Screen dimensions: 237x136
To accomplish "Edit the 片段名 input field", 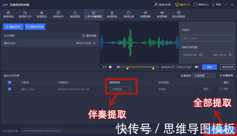I will [207, 38].
